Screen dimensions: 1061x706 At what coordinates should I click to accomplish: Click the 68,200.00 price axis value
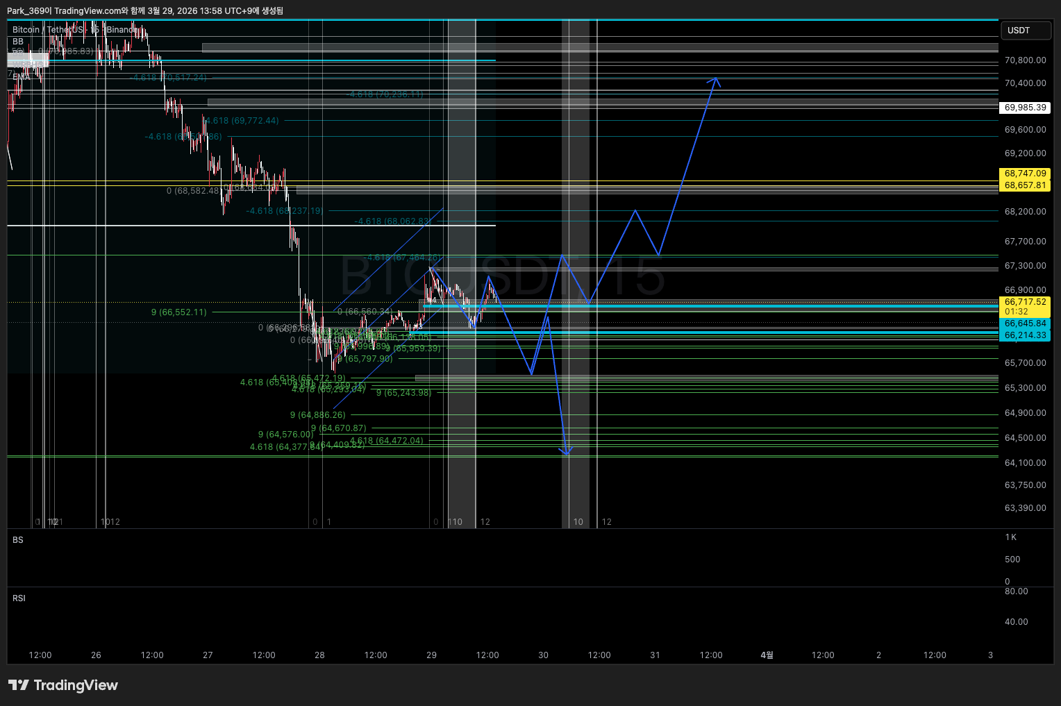(1025, 212)
